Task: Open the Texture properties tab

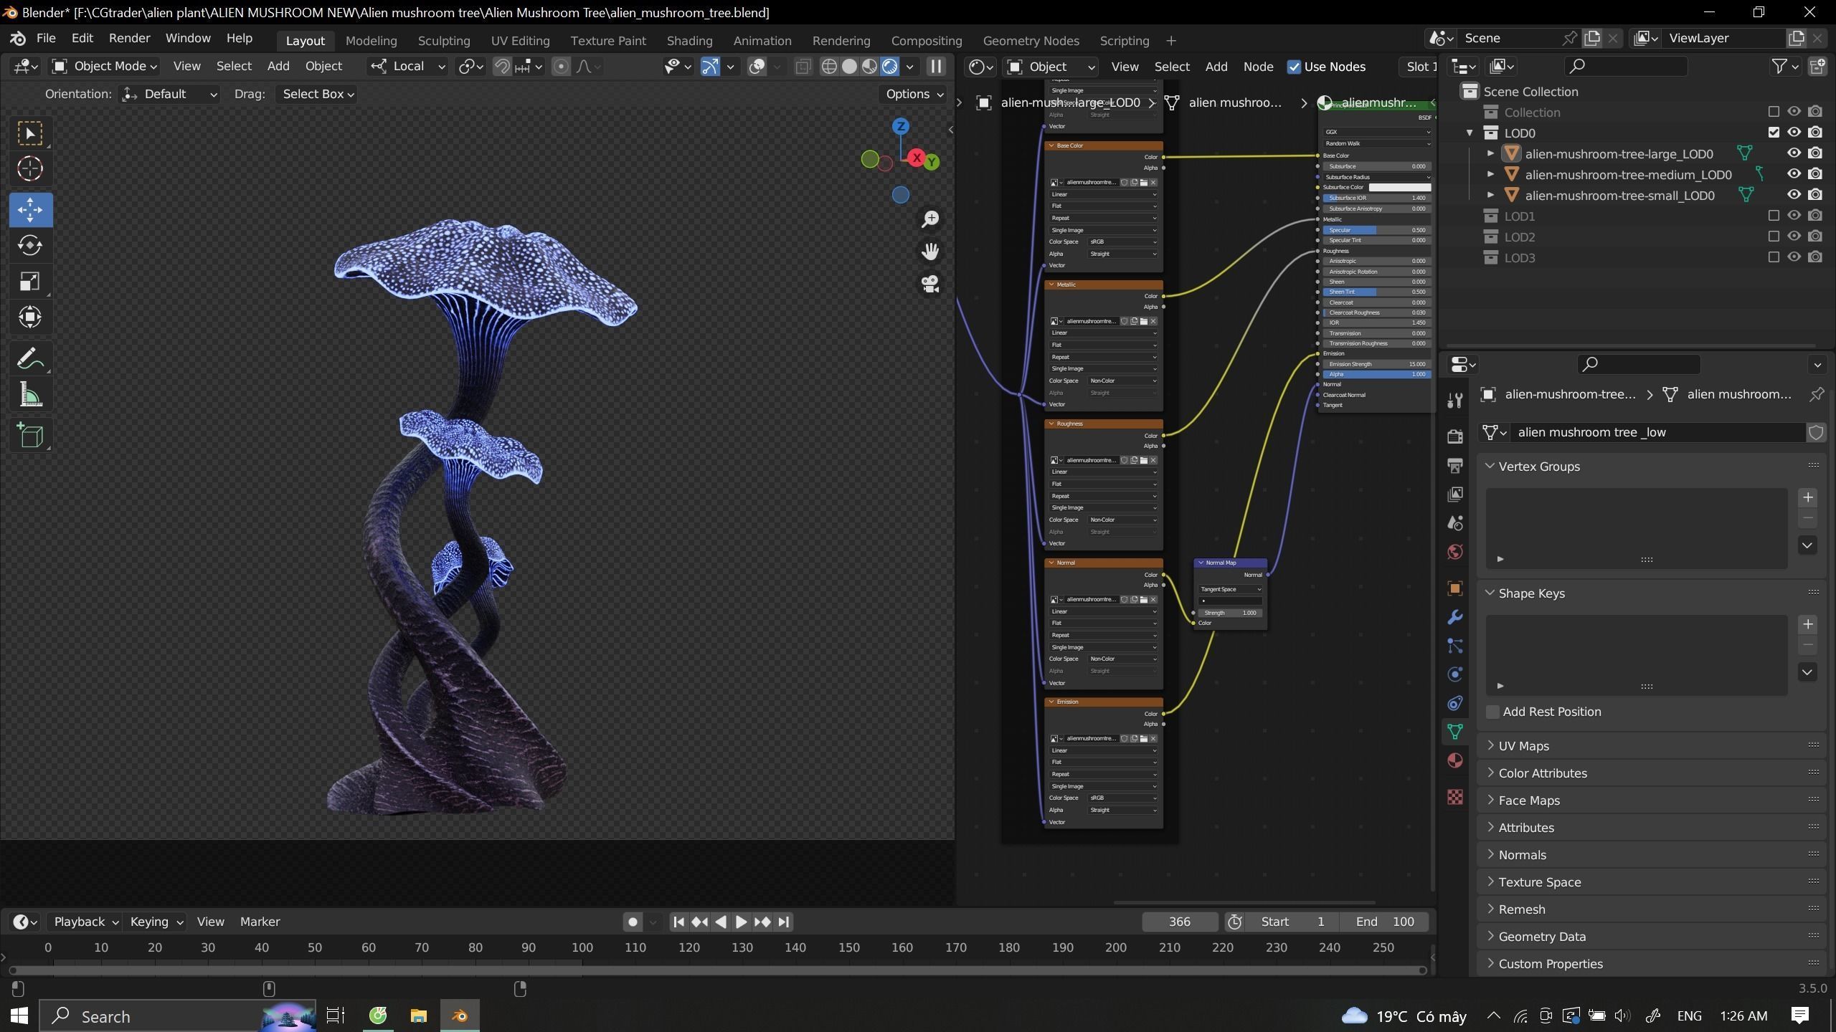Action: tap(1455, 797)
